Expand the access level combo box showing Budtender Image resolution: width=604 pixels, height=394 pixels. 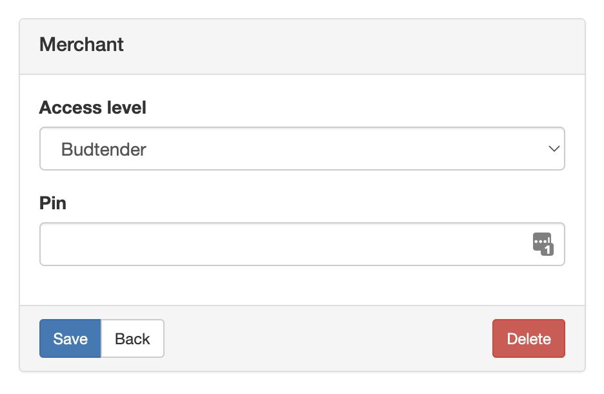(302, 149)
